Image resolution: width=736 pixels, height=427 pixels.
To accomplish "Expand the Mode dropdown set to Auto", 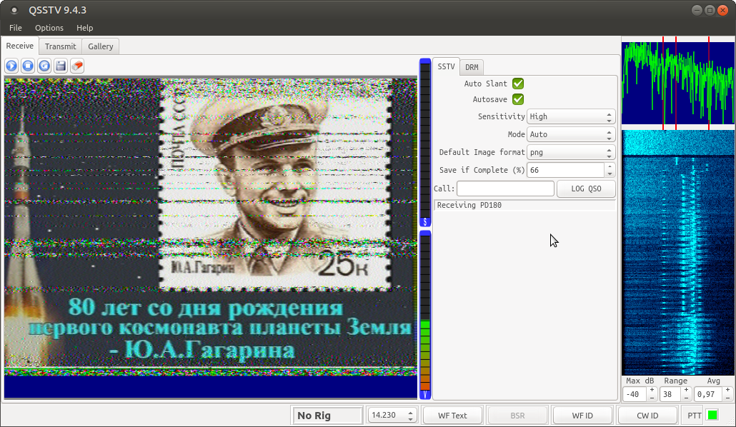I will pyautogui.click(x=570, y=134).
